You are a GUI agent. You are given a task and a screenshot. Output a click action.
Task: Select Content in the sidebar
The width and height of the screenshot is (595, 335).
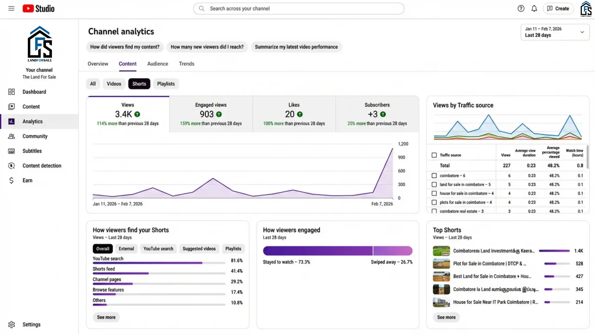pos(31,106)
